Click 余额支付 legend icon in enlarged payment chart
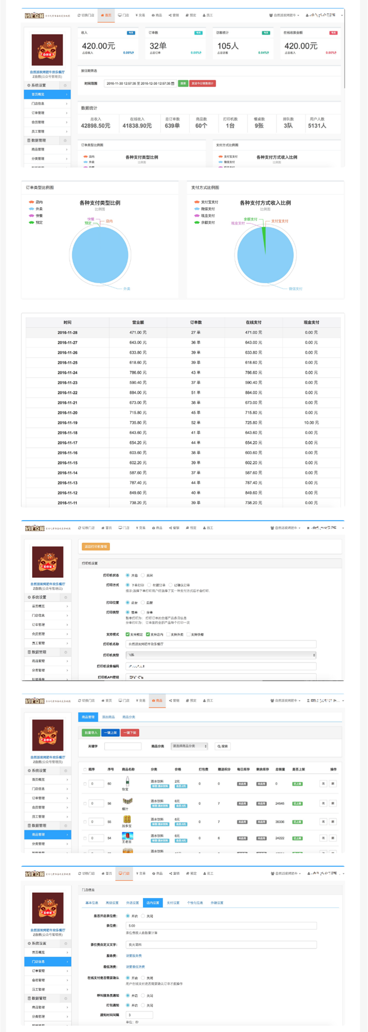This screenshot has width=368, height=1032. (x=197, y=222)
